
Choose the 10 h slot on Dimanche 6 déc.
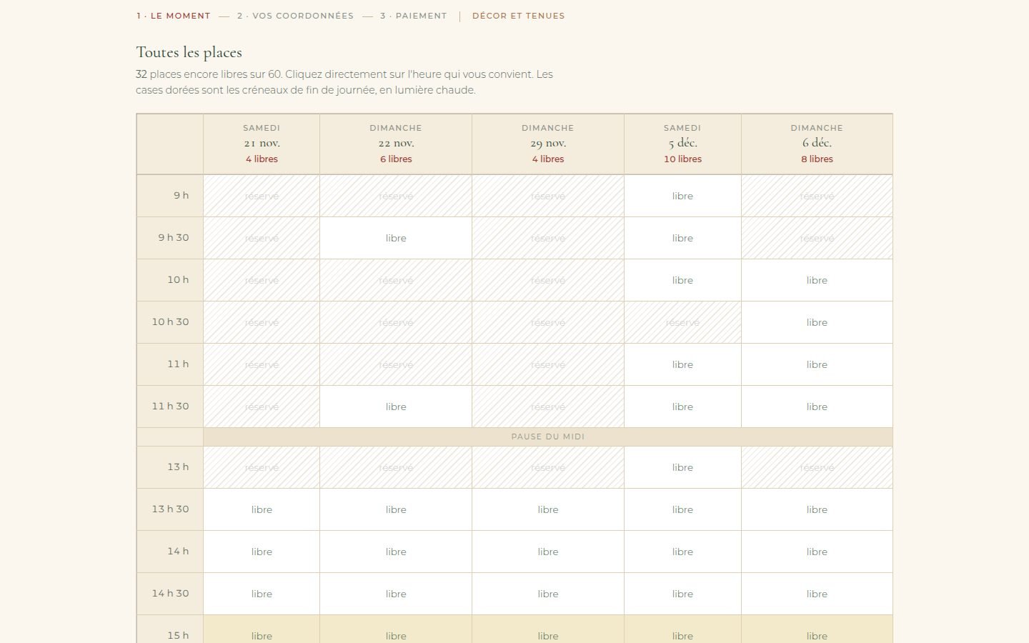click(x=817, y=280)
